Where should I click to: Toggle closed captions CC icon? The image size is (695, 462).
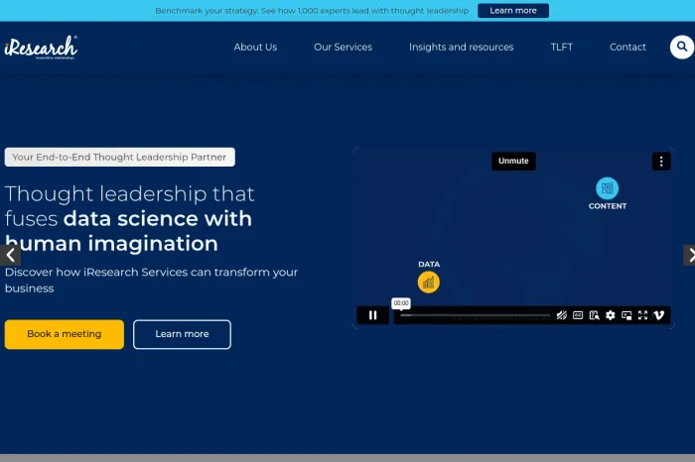578,315
